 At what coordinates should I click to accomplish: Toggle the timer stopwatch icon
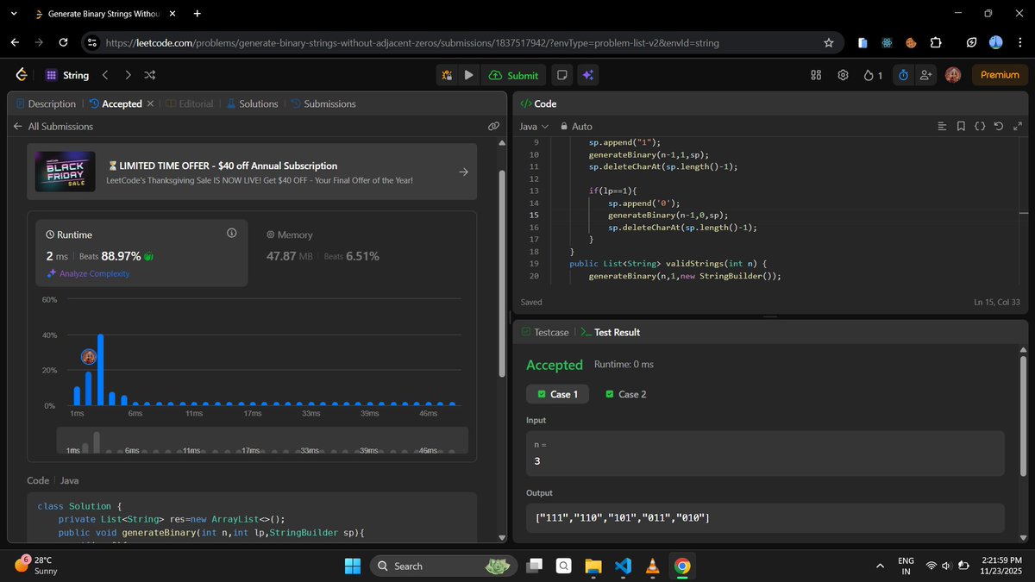click(x=903, y=75)
